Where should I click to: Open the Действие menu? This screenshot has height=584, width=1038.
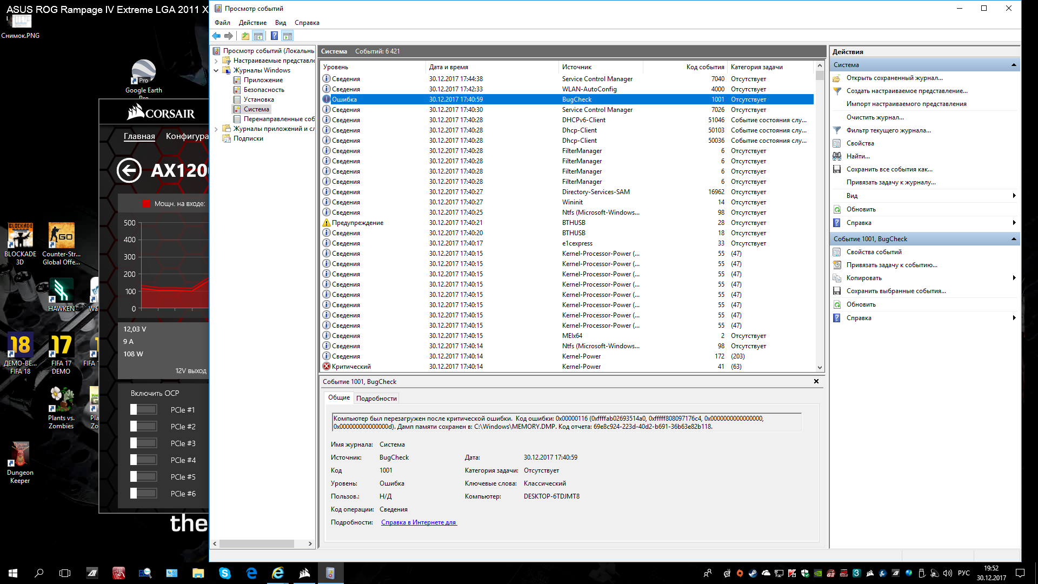tap(252, 23)
